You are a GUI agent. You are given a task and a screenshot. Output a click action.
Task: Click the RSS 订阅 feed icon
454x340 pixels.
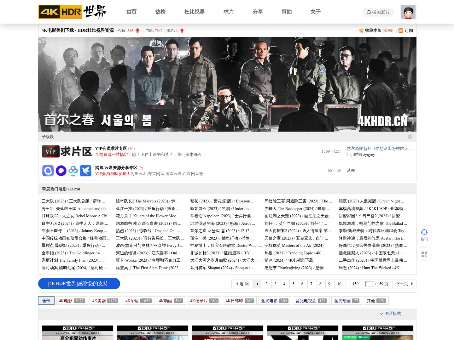click(401, 31)
